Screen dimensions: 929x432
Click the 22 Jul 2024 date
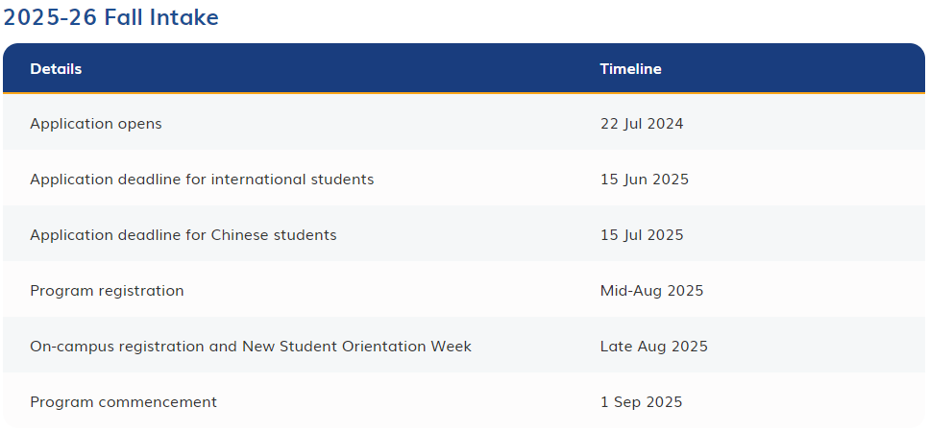point(642,124)
